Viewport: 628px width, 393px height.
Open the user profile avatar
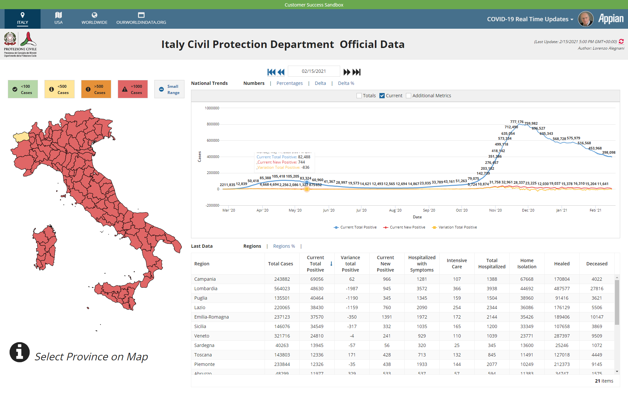click(x=585, y=19)
